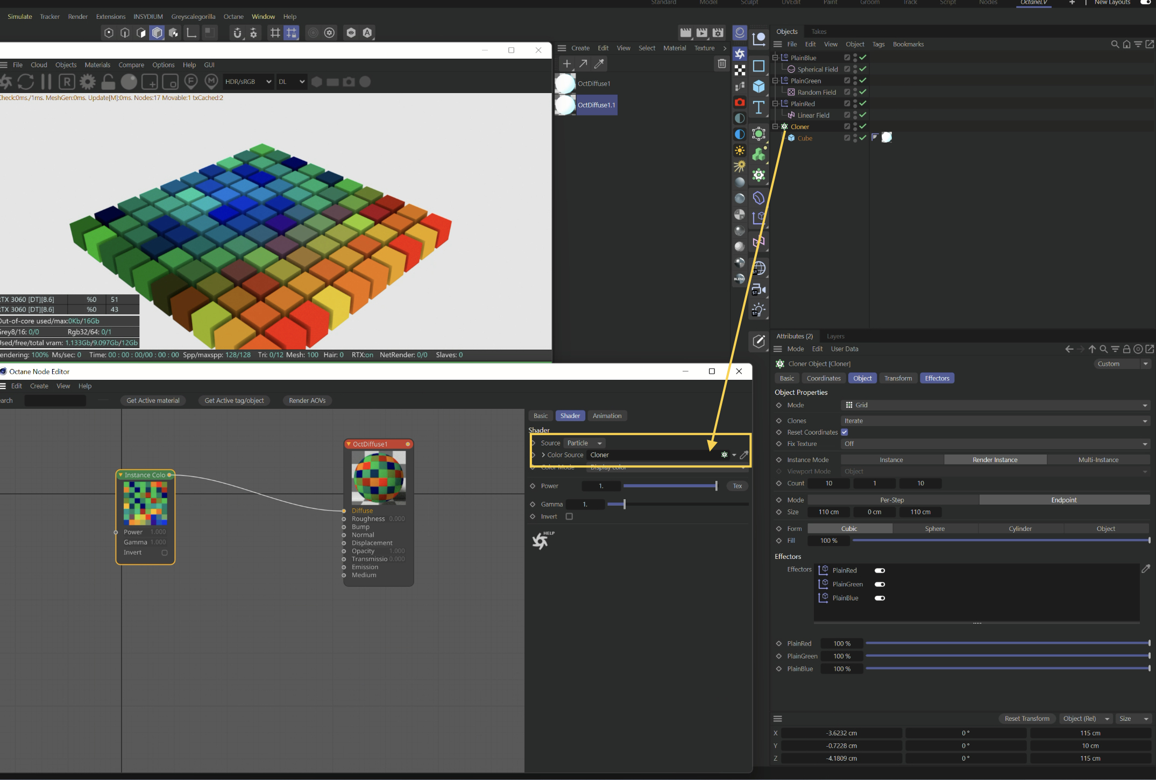
Task: Click the eyedropper icon beside Color Source
Action: [x=744, y=455]
